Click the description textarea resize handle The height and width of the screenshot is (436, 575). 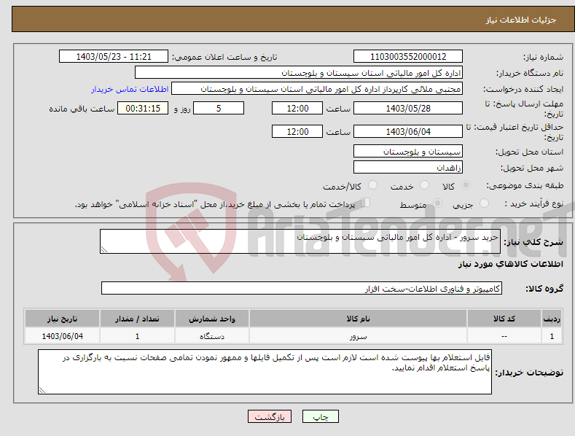[104, 249]
